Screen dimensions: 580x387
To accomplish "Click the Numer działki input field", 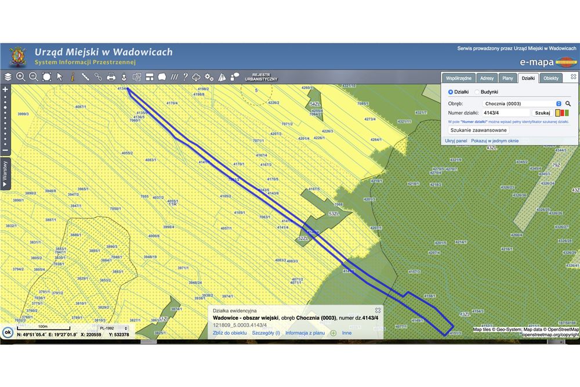I will 506,113.
